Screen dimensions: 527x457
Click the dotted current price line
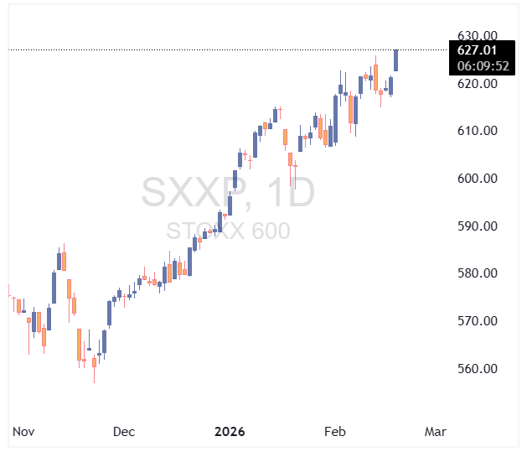pos(209,50)
